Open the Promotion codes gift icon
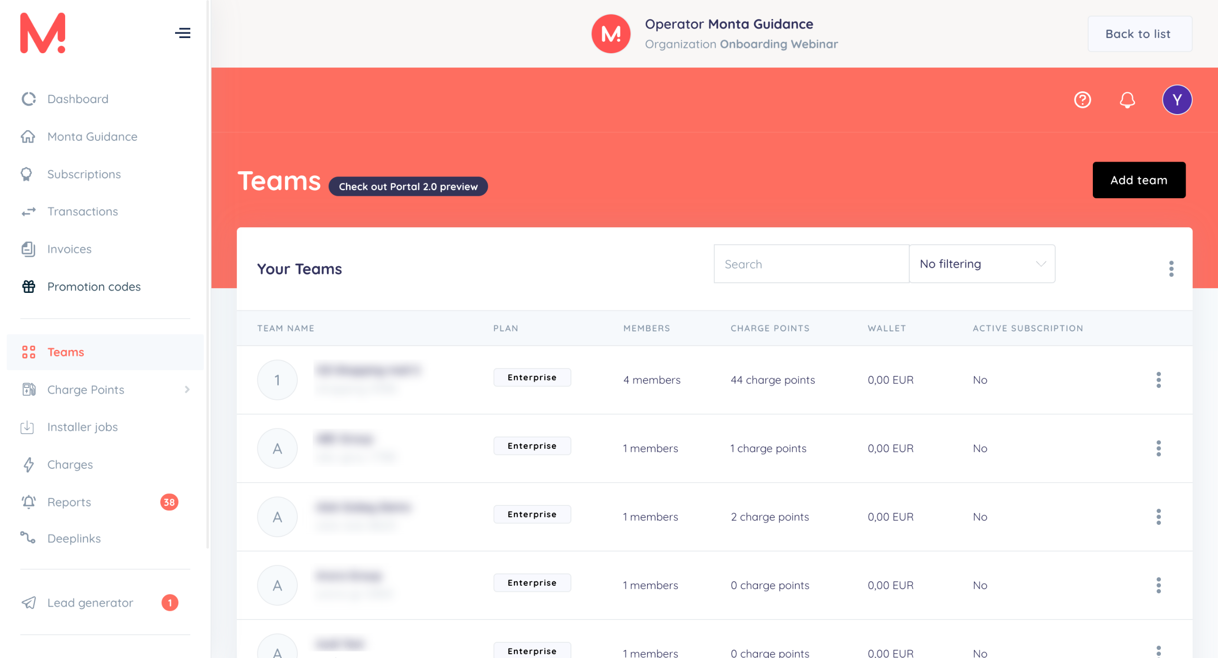 [29, 287]
